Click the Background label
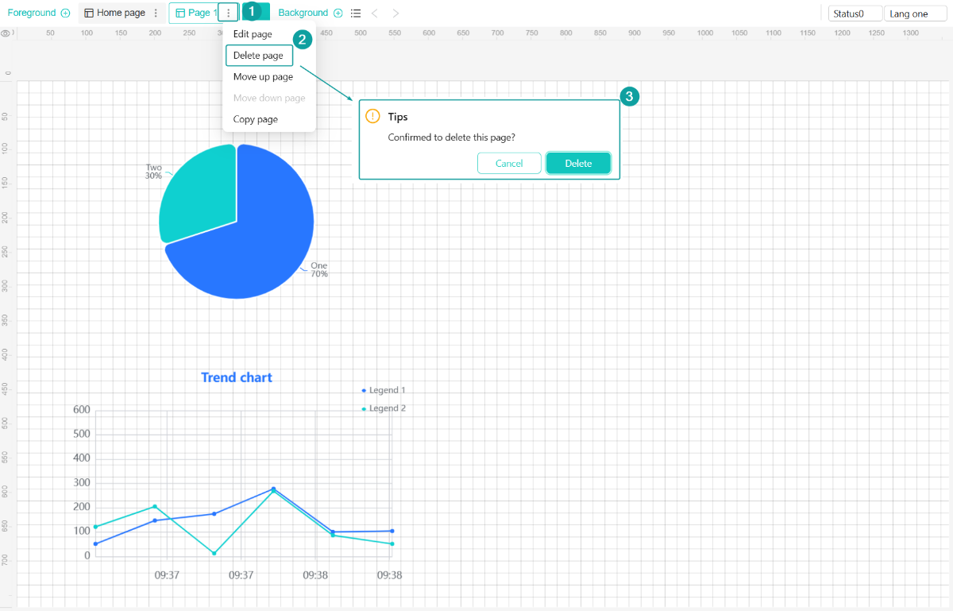The height and width of the screenshot is (611, 953). click(x=303, y=14)
